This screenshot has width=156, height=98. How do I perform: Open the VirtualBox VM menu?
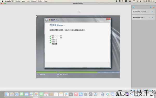tap(9, 1)
